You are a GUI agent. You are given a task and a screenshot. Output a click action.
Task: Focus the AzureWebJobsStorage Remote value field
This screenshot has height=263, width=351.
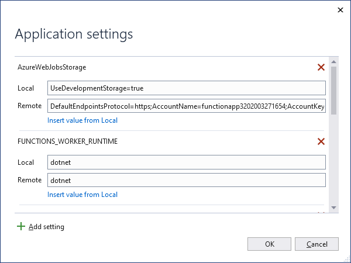(x=187, y=106)
